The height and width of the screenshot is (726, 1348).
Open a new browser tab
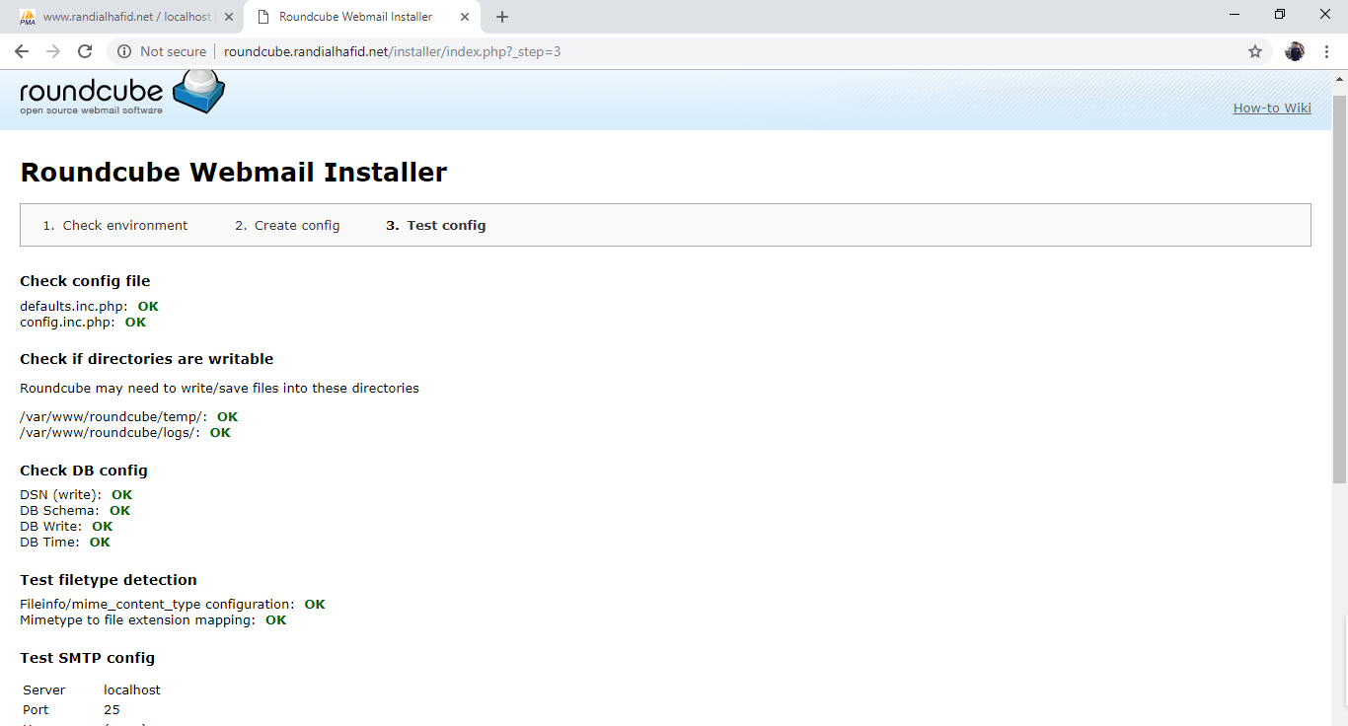[502, 17]
